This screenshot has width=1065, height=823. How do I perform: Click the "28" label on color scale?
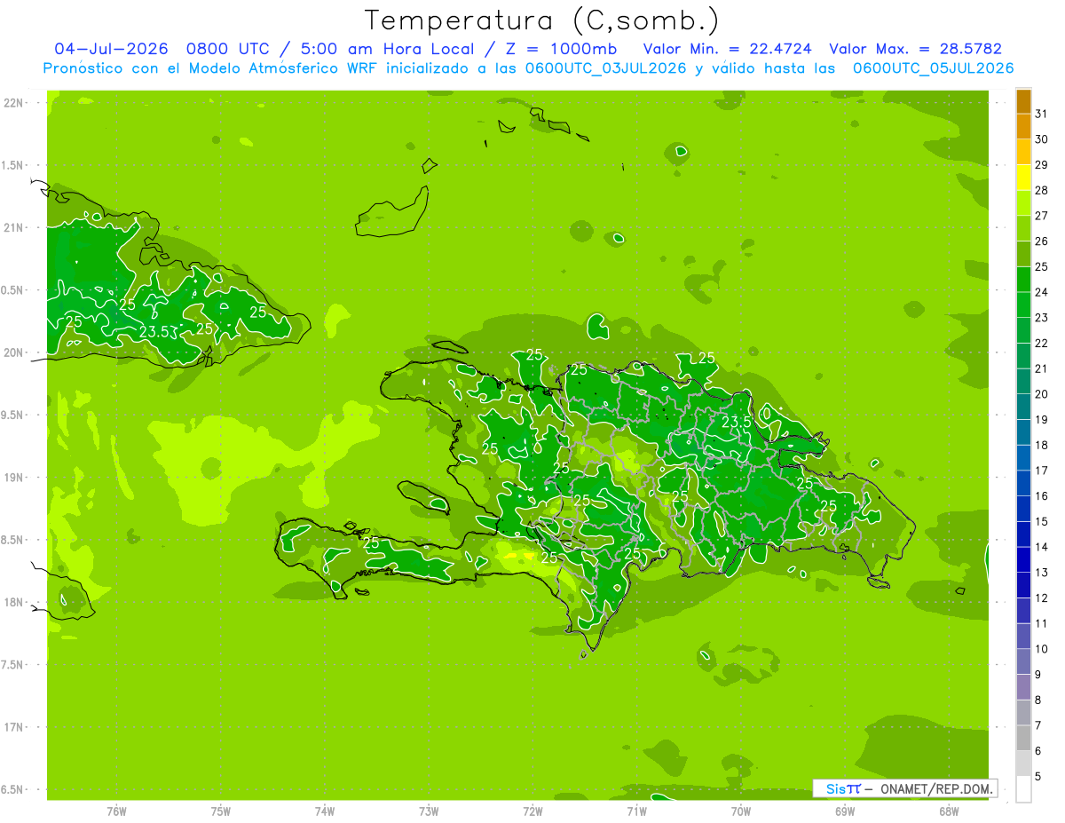pyautogui.click(x=1042, y=190)
